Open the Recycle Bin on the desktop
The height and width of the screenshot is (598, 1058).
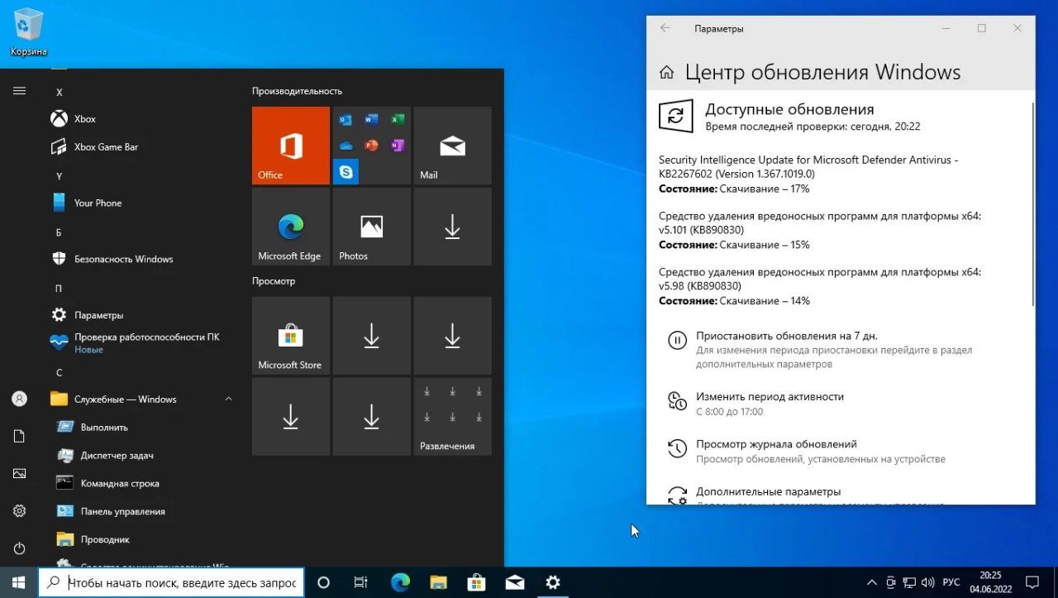(28, 33)
